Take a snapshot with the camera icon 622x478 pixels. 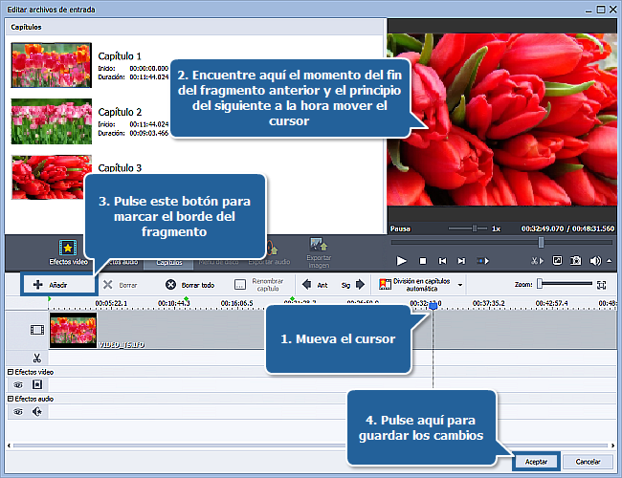pos(575,260)
